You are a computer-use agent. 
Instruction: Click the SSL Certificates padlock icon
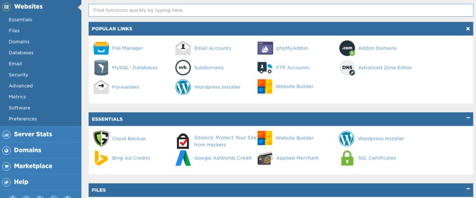(347, 158)
